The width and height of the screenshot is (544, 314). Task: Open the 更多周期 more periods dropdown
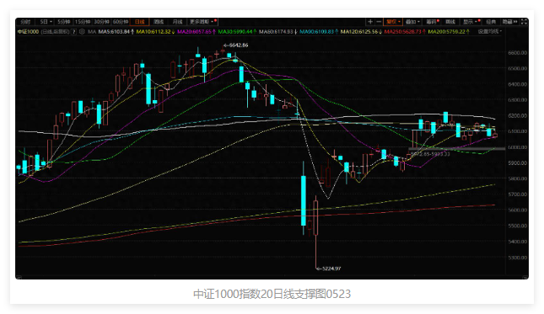click(202, 22)
